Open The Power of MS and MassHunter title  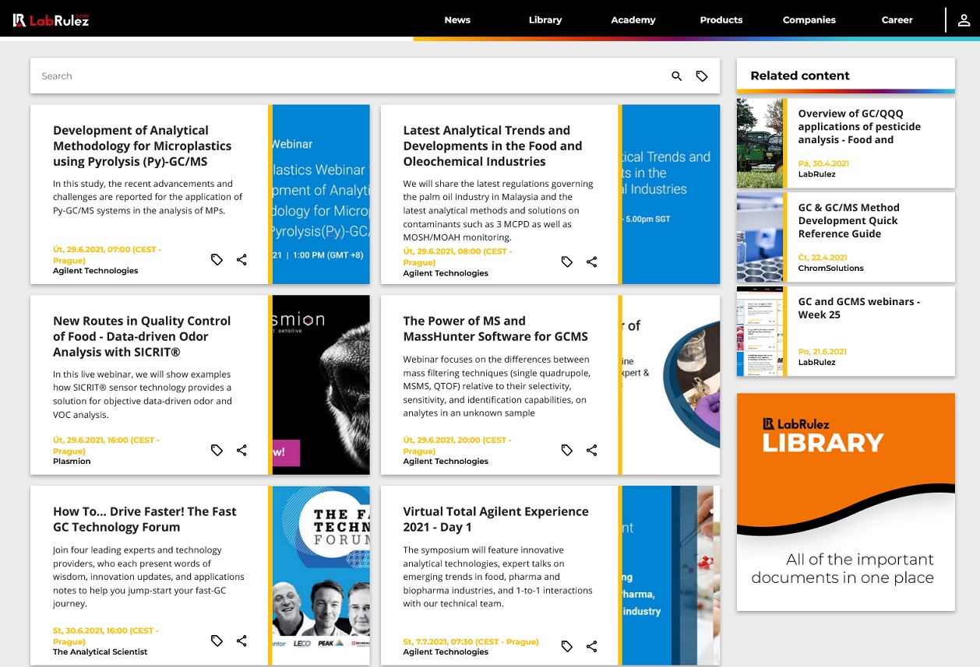tap(495, 328)
